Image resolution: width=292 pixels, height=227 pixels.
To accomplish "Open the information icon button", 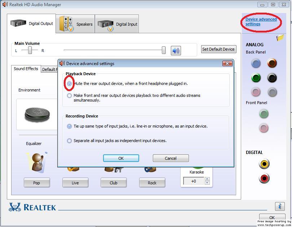I will (280, 206).
